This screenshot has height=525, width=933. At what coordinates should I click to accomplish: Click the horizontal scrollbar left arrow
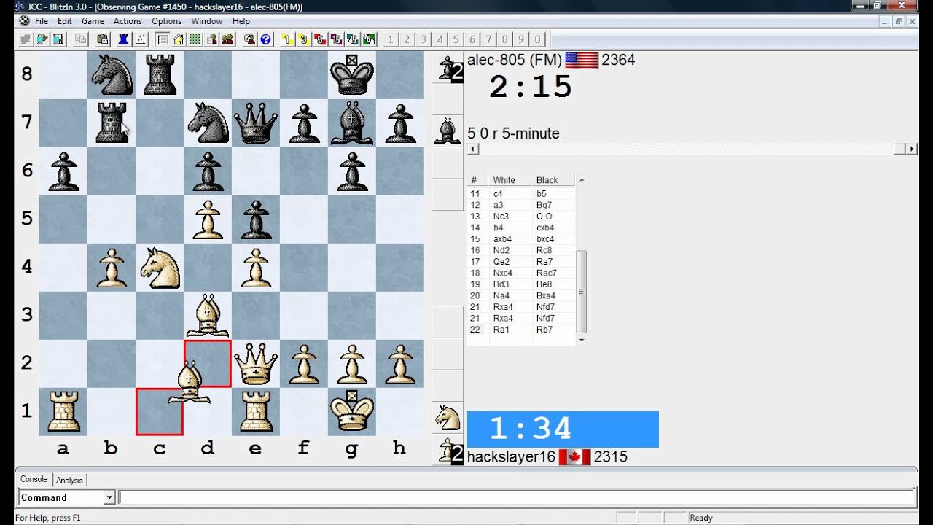point(473,149)
